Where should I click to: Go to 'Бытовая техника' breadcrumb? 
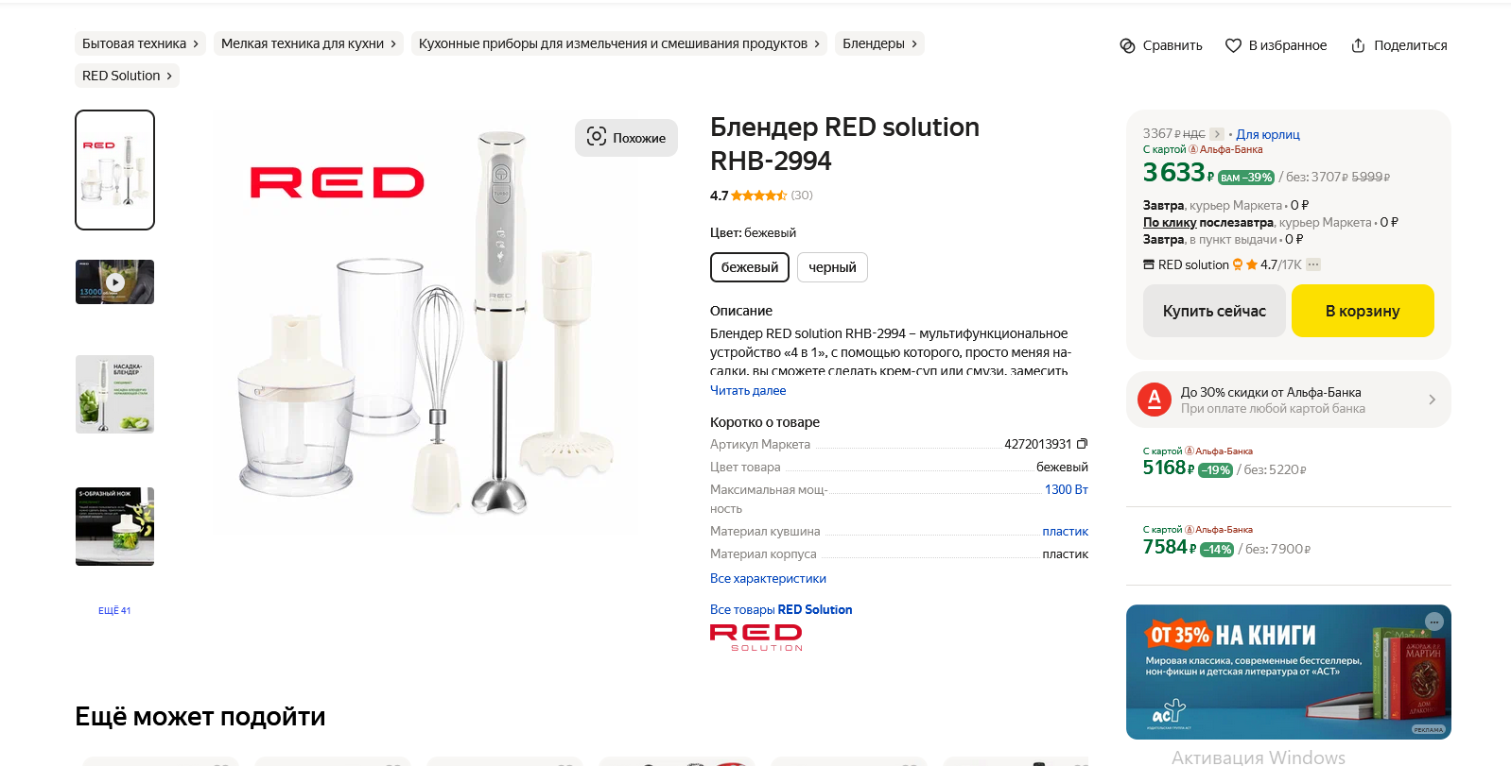pyautogui.click(x=140, y=43)
